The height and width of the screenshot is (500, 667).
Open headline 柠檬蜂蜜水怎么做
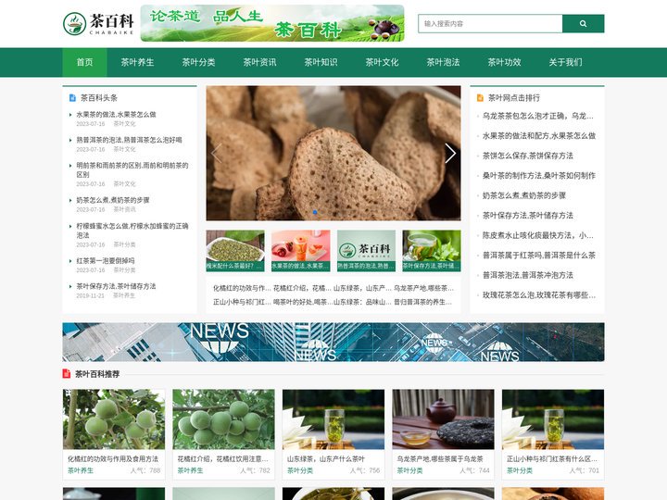[x=132, y=231]
